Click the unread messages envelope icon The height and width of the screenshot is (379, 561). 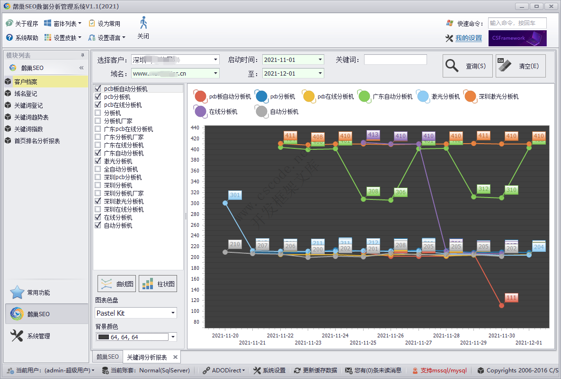[349, 370]
